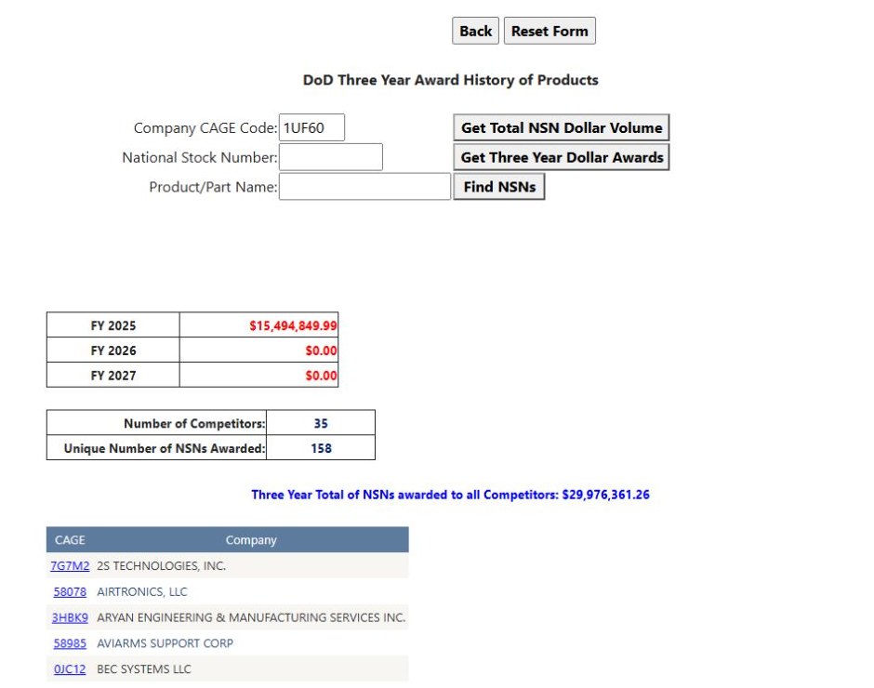The height and width of the screenshot is (688, 874).
Task: Focus the Company CAGE Code field
Action: coord(311,127)
